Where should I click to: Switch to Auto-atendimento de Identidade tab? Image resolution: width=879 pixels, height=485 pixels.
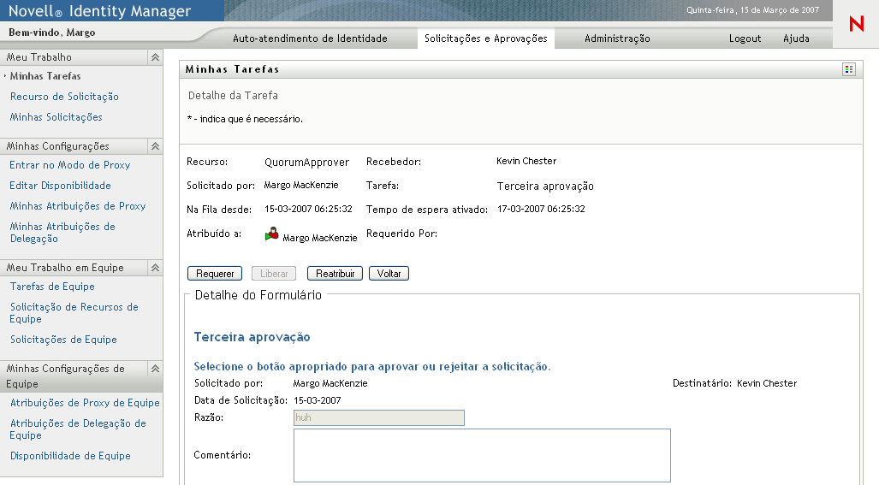click(x=310, y=38)
